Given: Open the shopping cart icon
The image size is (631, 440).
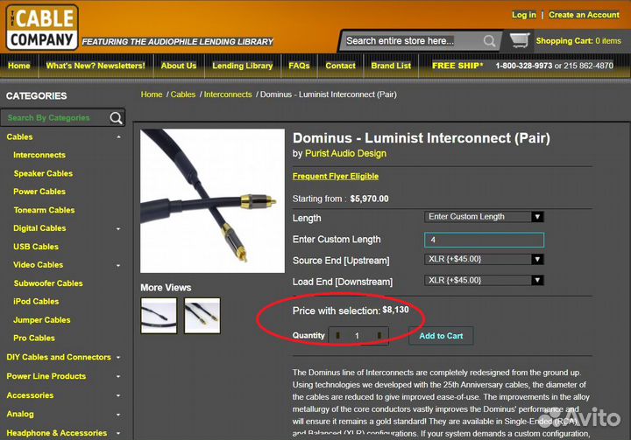Looking at the screenshot, I should 519,40.
